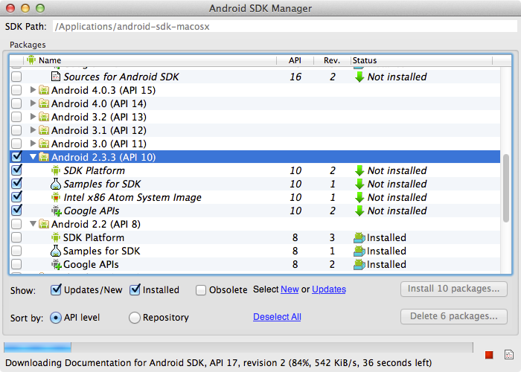521x372 pixels.
Task: Select the Android 3.2 (API 13) row text
Action: click(99, 117)
